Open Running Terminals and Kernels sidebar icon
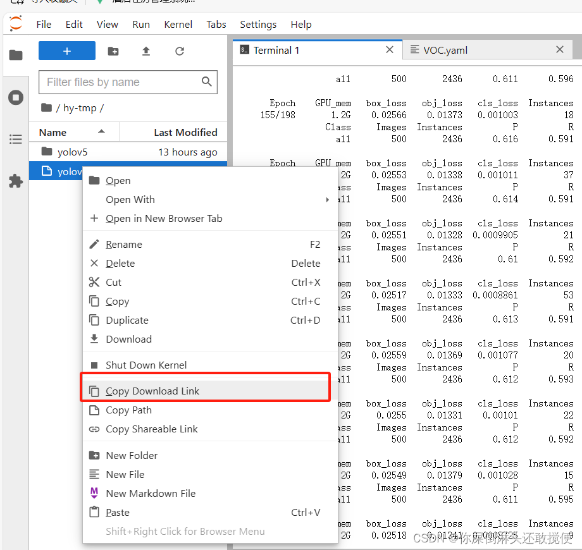This screenshot has width=582, height=550. pyautogui.click(x=16, y=97)
